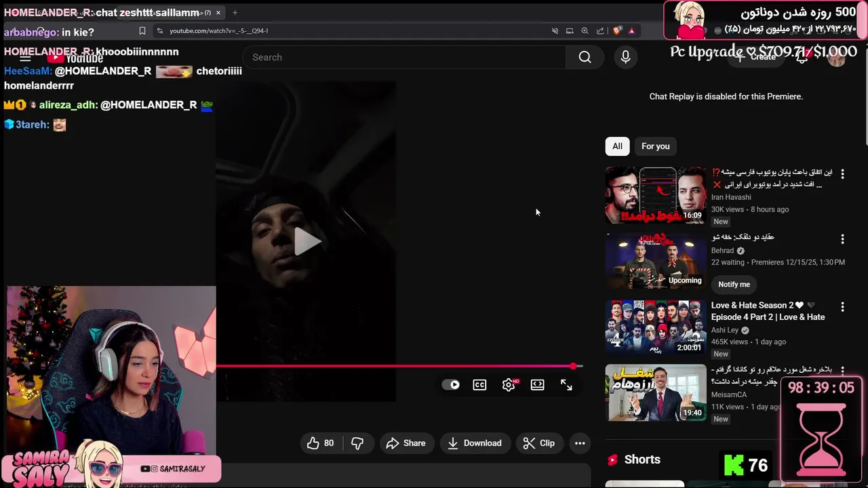868x488 pixels.
Task: Click the Brave Rewards triangle icon
Action: pos(631,30)
